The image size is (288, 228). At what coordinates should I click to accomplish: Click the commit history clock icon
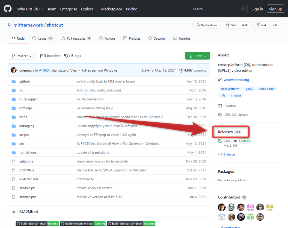pos(181,70)
